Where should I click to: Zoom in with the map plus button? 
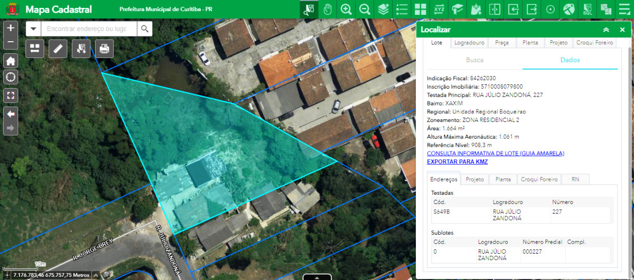[11, 28]
